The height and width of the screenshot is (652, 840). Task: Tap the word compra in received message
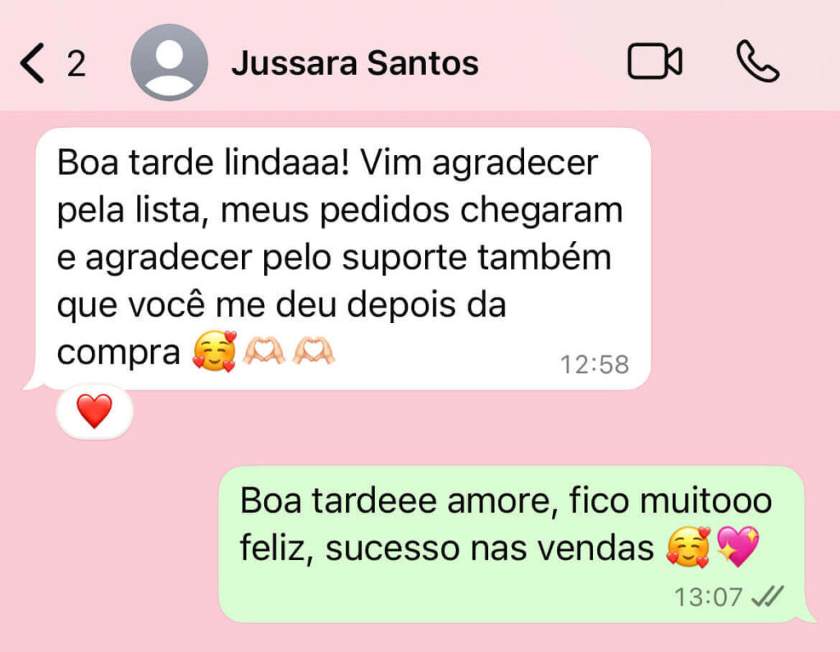pyautogui.click(x=118, y=354)
